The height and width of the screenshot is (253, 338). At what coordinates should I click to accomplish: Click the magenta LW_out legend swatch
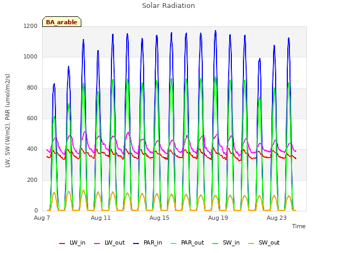tap(97, 244)
